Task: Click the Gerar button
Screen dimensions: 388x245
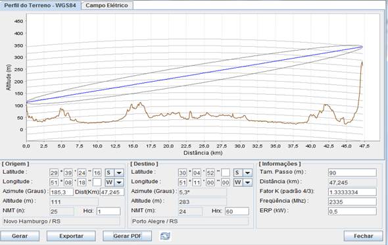Action: [20, 236]
